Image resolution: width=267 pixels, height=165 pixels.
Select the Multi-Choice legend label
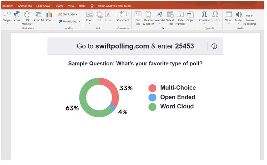tap(178, 88)
